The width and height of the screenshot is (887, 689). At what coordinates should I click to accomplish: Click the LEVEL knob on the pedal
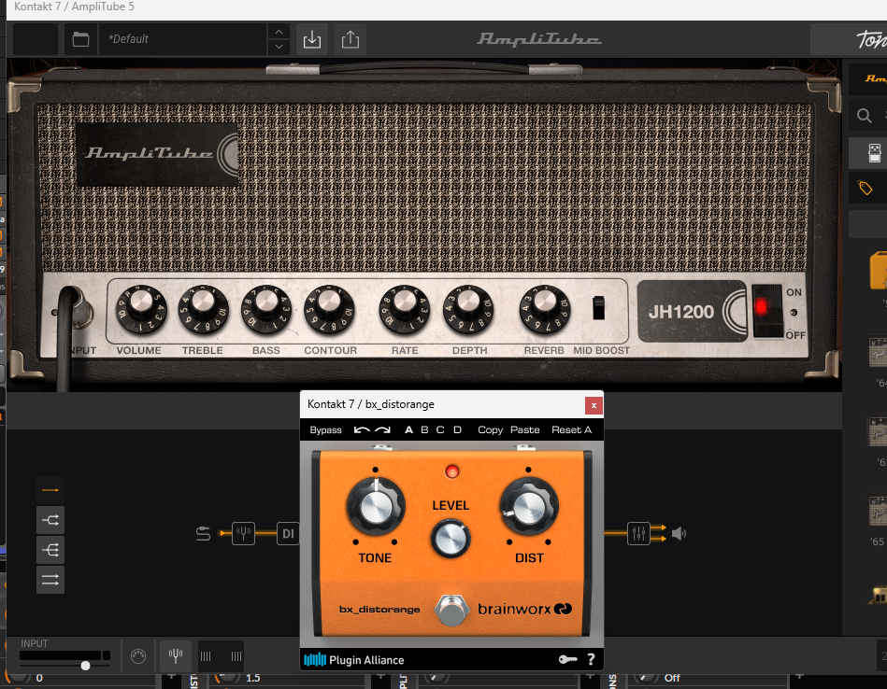(451, 539)
